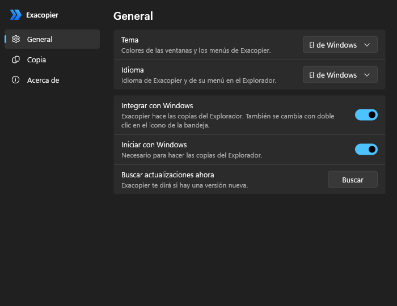Click 'Exacopier te dirá si hay' description
This screenshot has width=397, height=306.
tap(184, 185)
